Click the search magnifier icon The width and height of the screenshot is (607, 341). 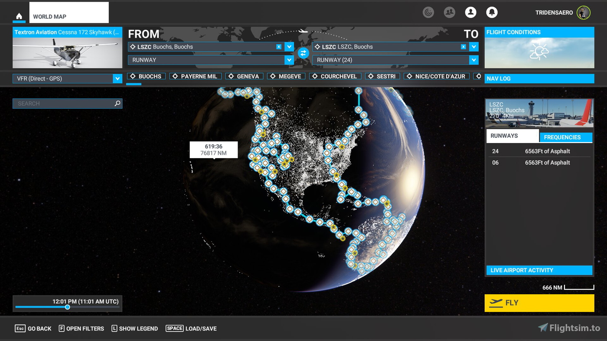click(x=117, y=103)
